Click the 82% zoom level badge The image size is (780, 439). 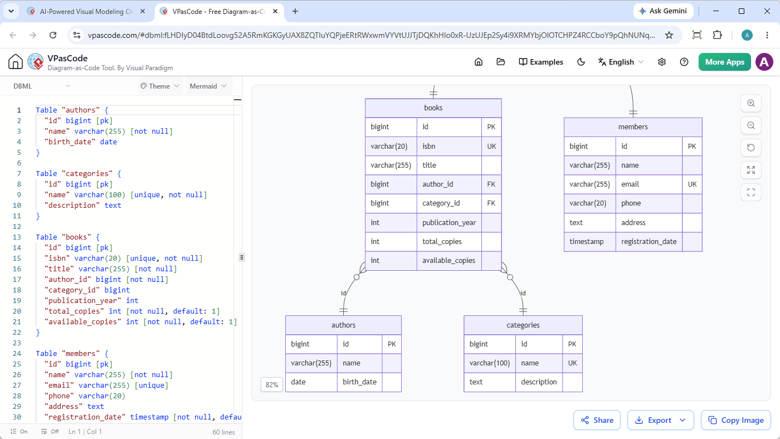pos(272,384)
